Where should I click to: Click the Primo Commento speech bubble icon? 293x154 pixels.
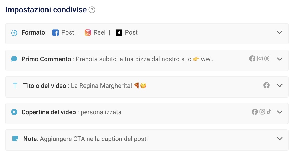(14, 59)
